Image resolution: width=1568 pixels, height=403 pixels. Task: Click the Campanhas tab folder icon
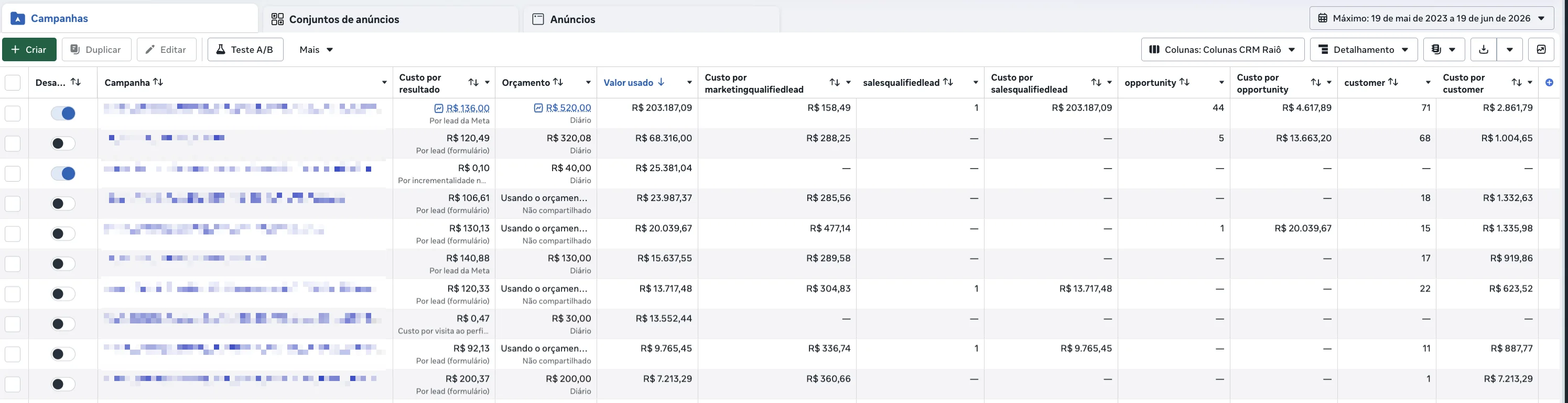(18, 19)
